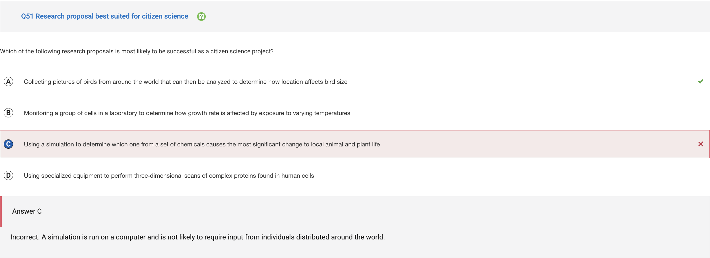Click the empty row area of option B
The height and width of the screenshot is (258, 710).
(522, 113)
